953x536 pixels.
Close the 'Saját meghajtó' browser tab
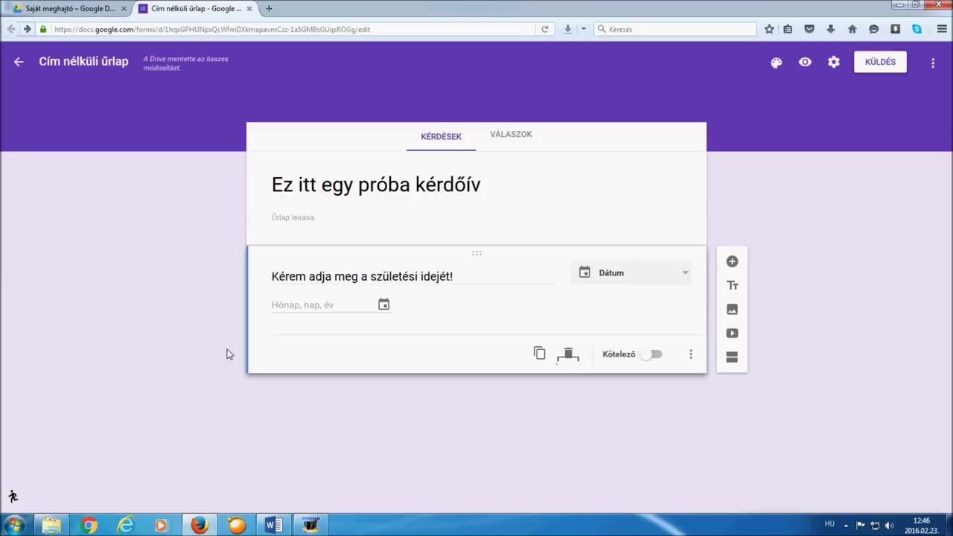click(x=124, y=9)
